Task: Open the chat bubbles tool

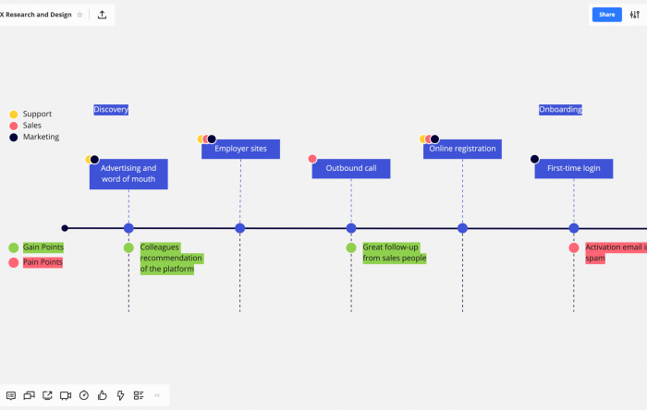Action: click(29, 395)
